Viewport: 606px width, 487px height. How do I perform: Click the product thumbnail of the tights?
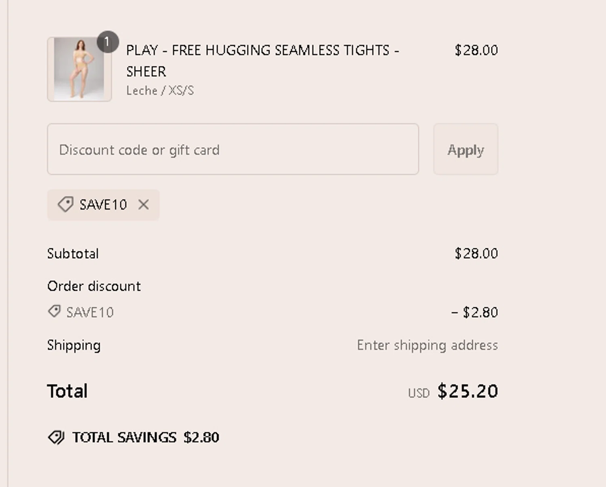click(x=79, y=69)
